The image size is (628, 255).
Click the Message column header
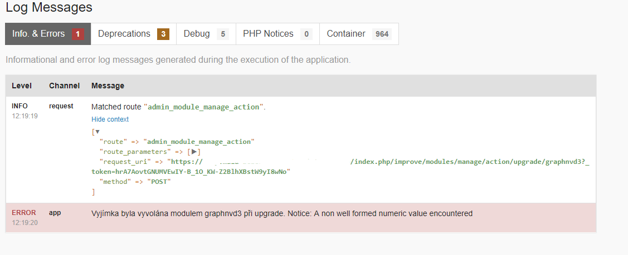tap(108, 86)
